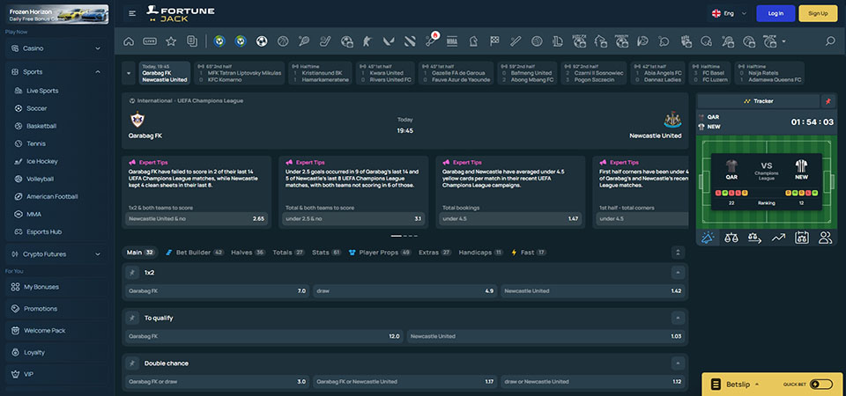Switch to the Player Props tab
Screen dimensions: 846x396
pos(380,253)
